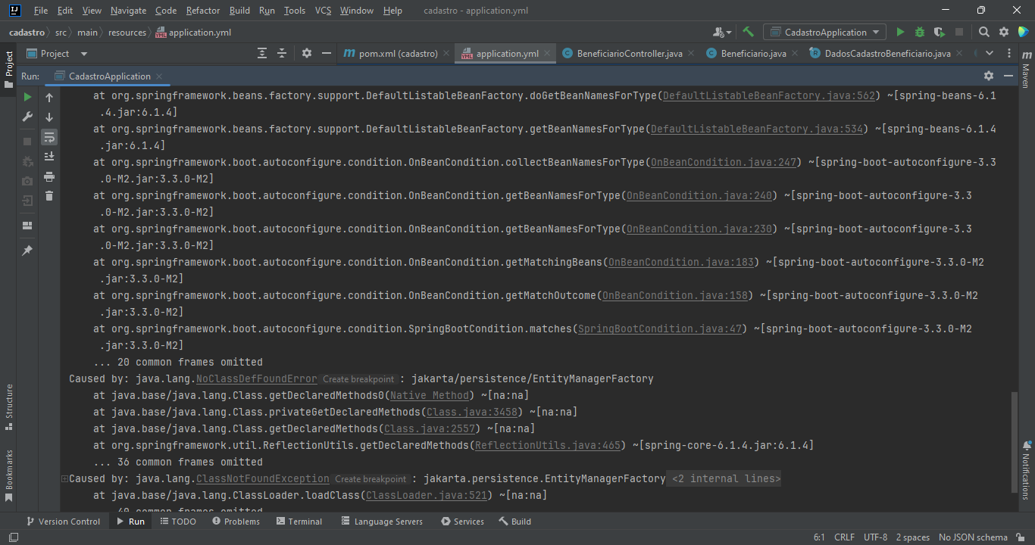Close the application.yml editor tab
This screenshot has width=1035, height=545.
click(x=549, y=54)
